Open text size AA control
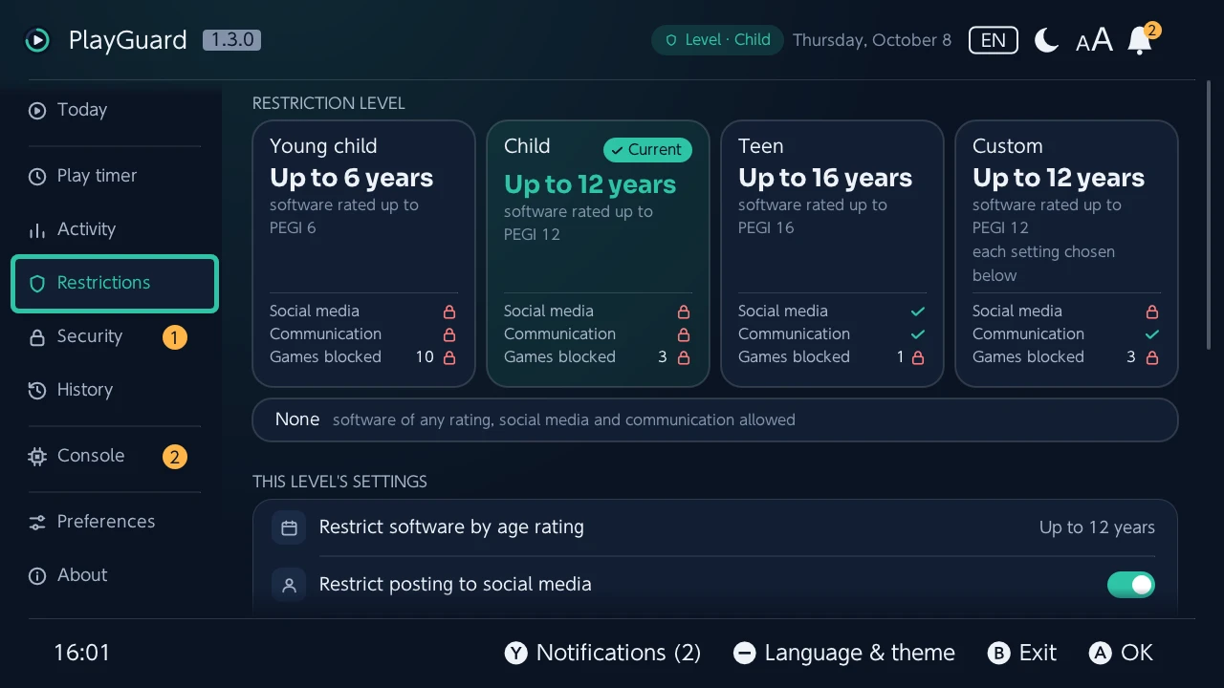Screen dimensions: 1224x688 coord(1094,40)
